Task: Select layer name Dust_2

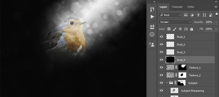Action: (181, 45)
